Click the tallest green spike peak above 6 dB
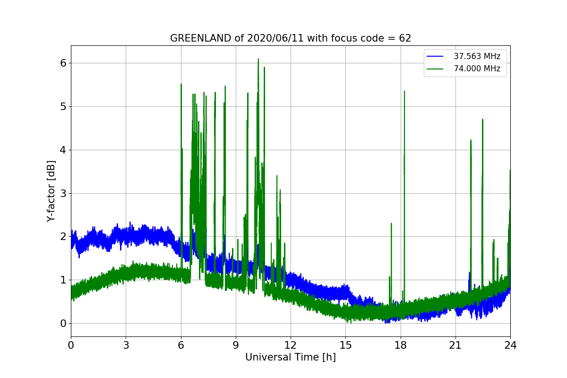This screenshot has height=378, width=567. [x=258, y=59]
